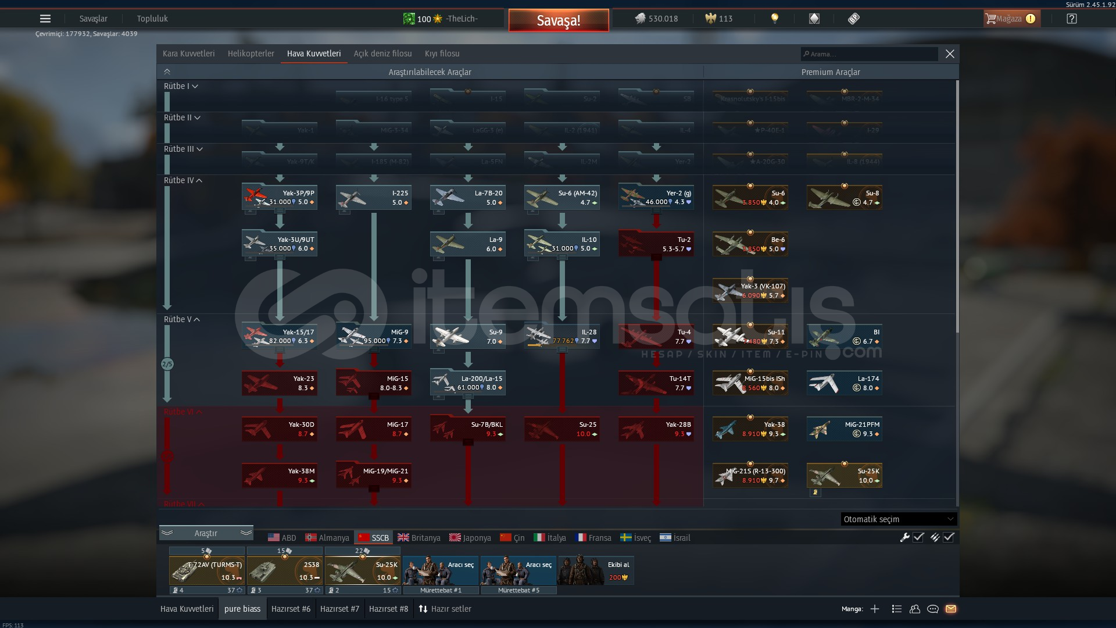Expand Rütbe III rank section
This screenshot has width=1116, height=628.
[x=183, y=149]
